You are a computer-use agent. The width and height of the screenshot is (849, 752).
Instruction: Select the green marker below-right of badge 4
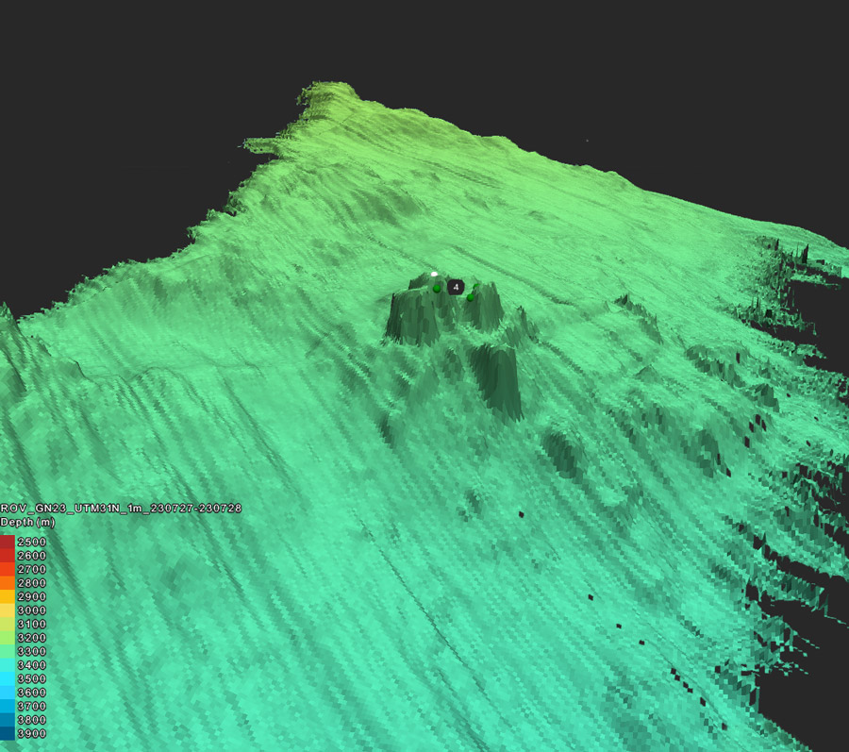[x=470, y=297]
